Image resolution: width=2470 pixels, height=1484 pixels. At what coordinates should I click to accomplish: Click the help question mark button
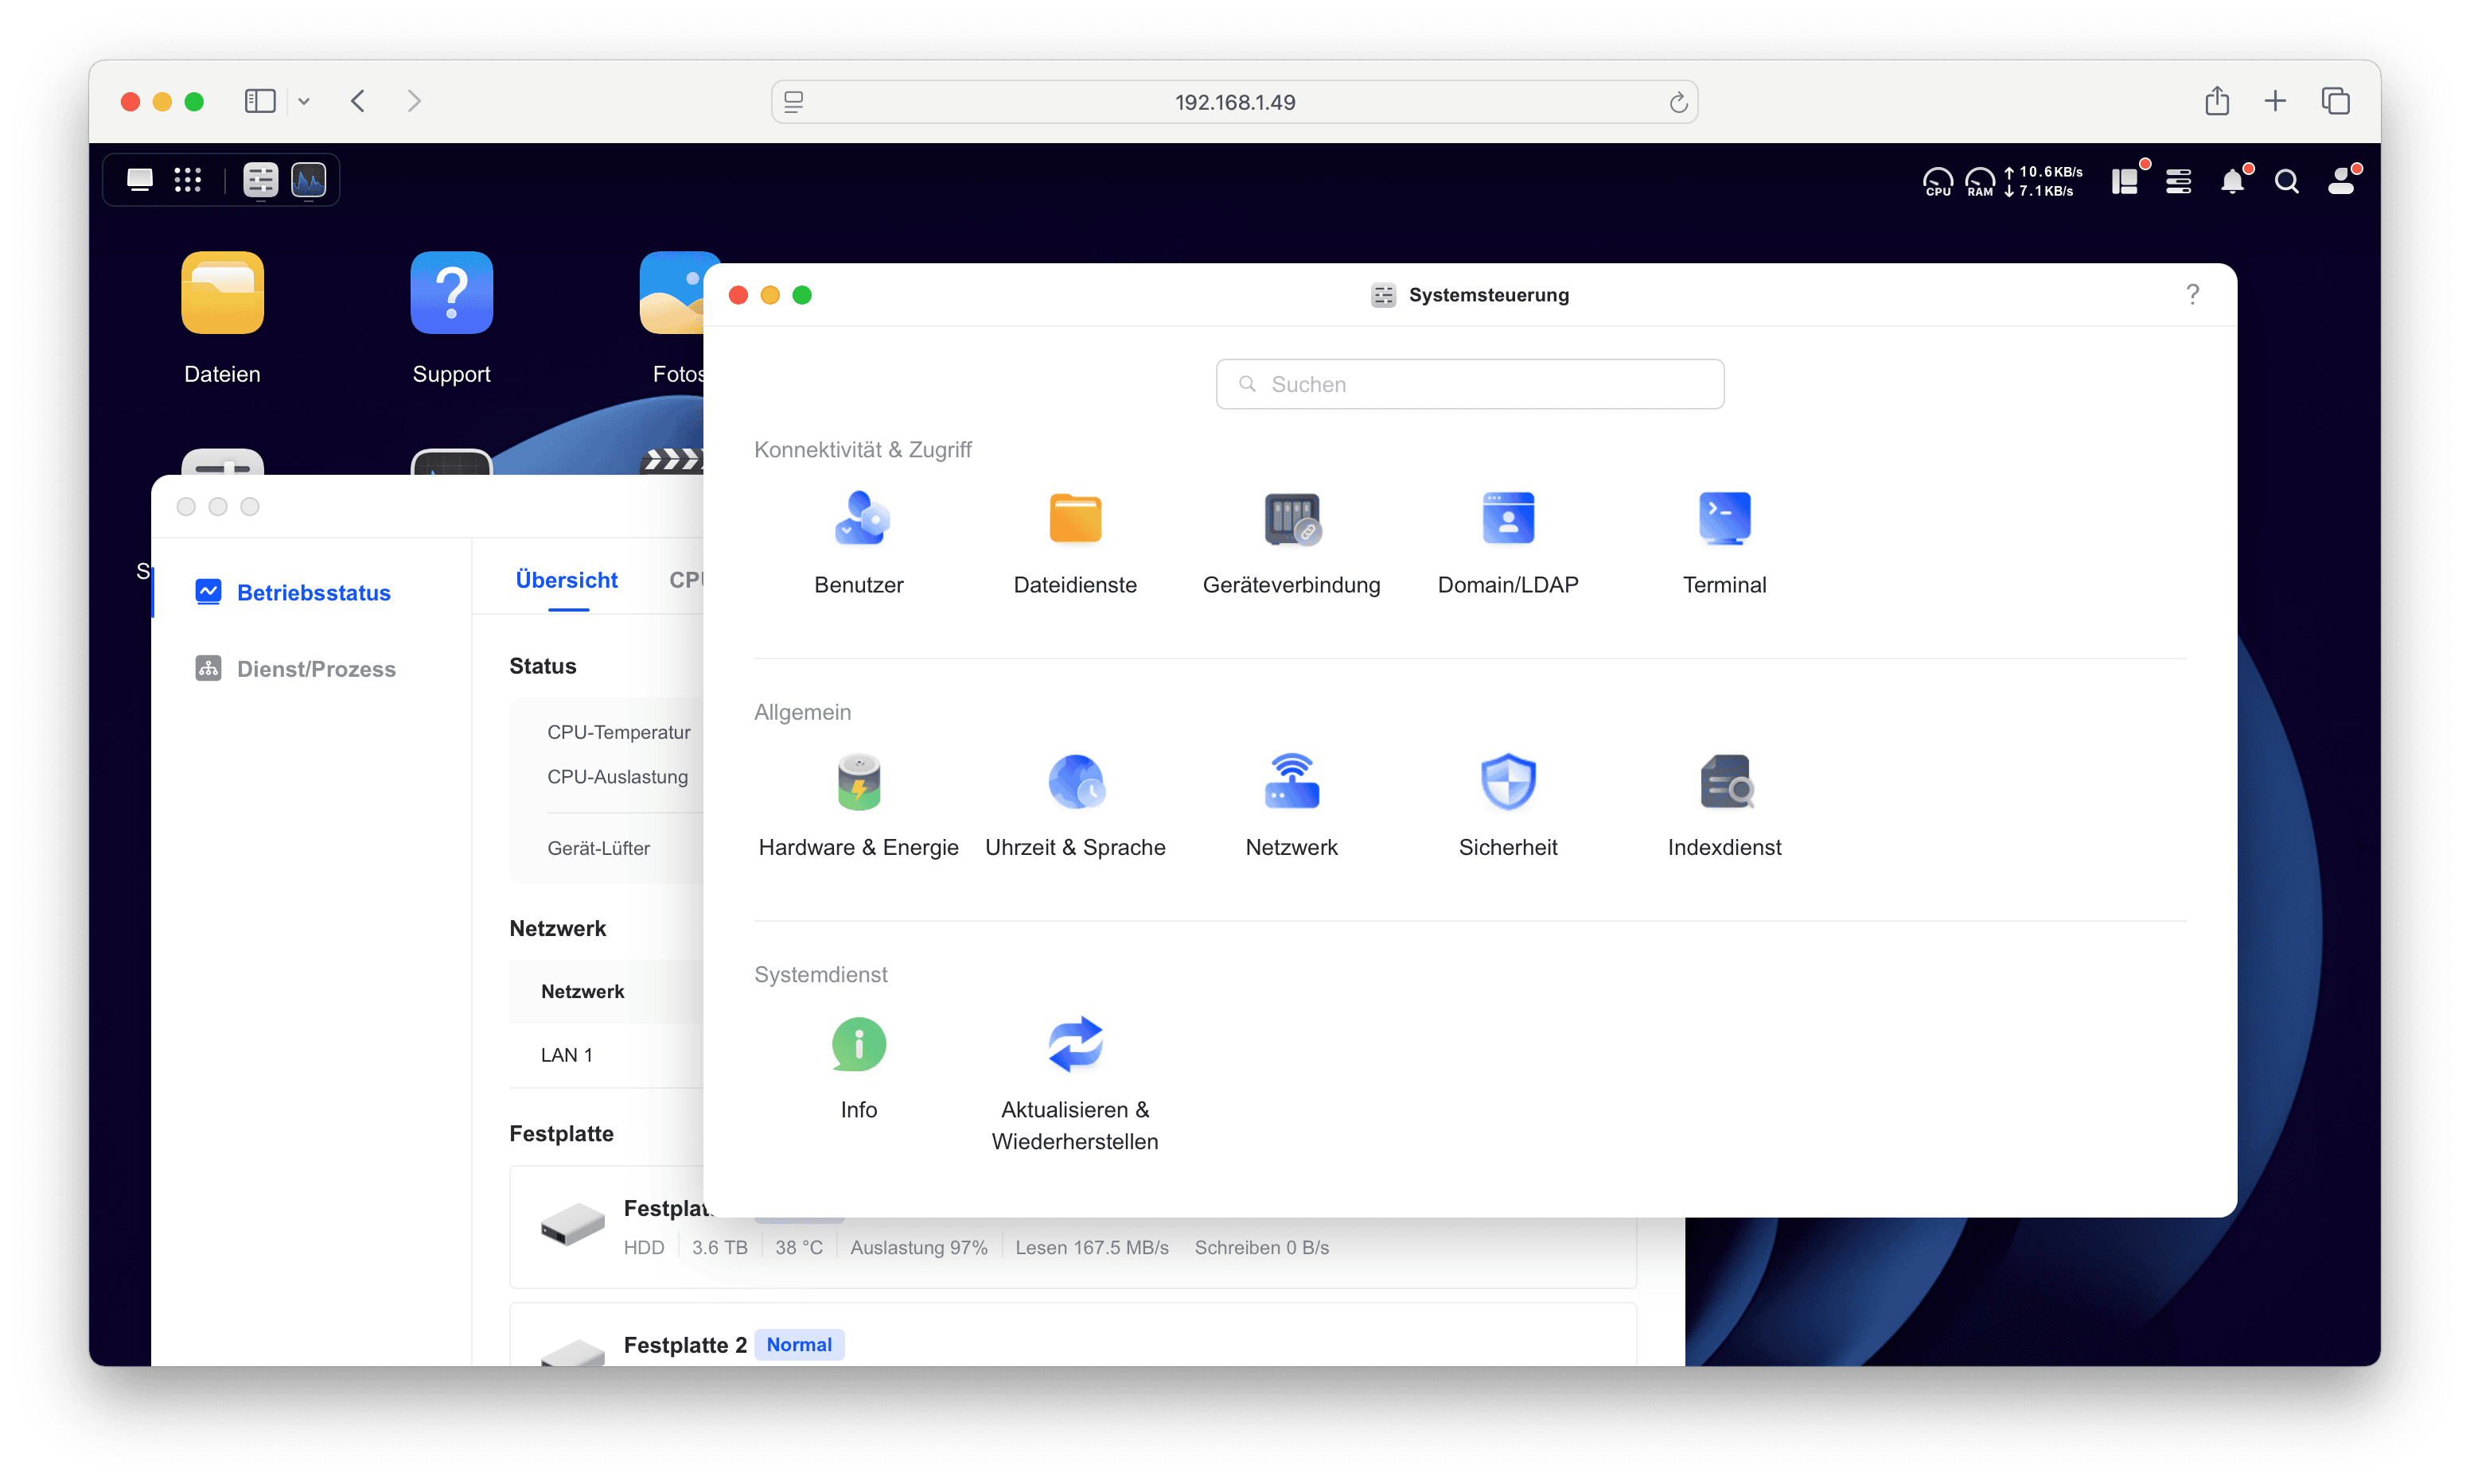point(2192,295)
